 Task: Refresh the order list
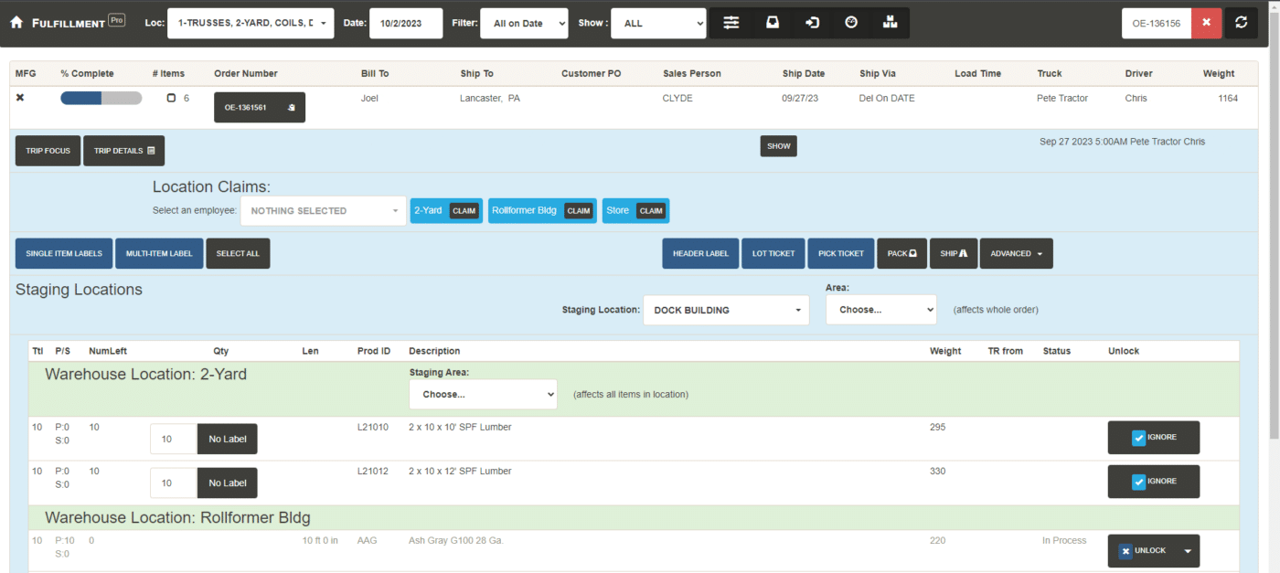1241,23
